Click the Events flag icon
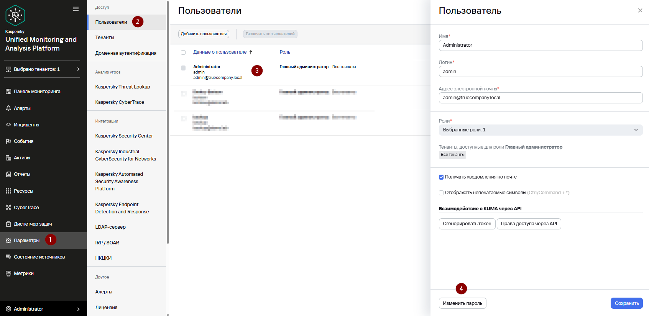 tap(8, 141)
